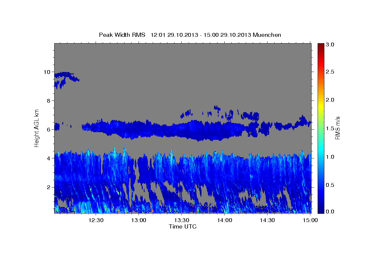The width and height of the screenshot is (385, 256).
Task: Click the colorbar value 1.5
Action: [330, 128]
